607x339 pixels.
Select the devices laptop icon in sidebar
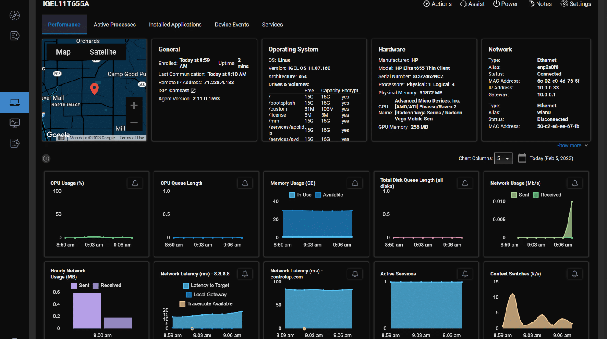(14, 102)
